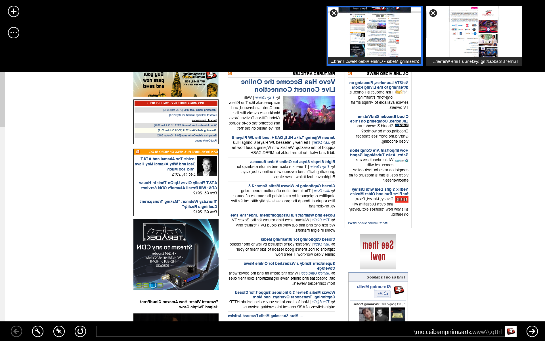Click the Streaming Media East banner ad
The height and width of the screenshot is (341, 545).
pyautogui.click(x=176, y=84)
